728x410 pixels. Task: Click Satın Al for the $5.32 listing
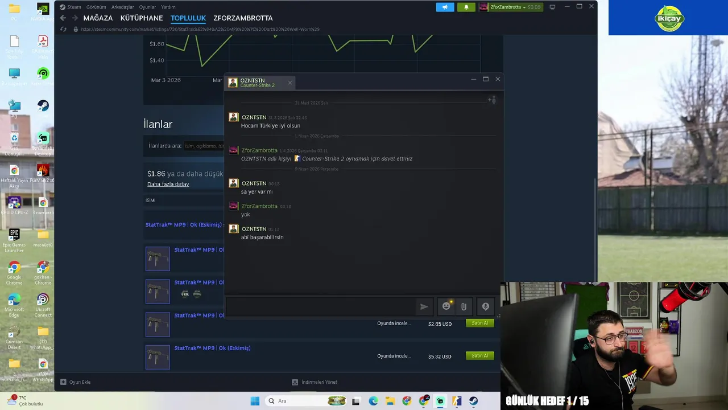click(479, 355)
